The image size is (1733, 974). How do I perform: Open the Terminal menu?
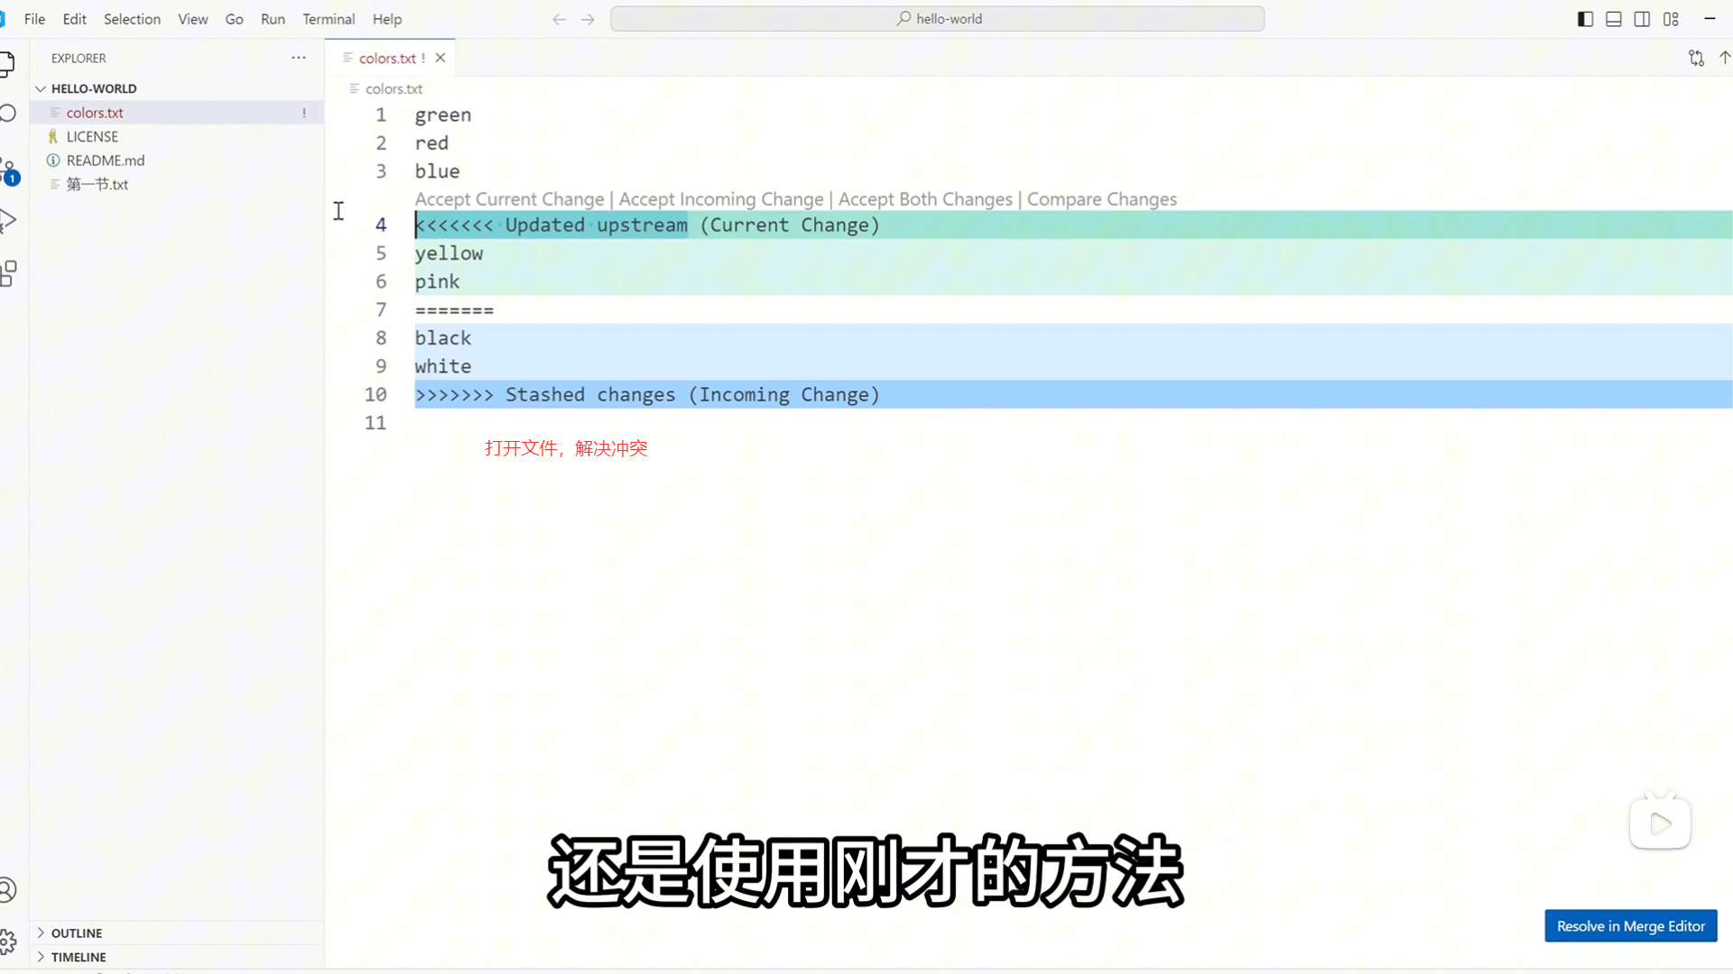click(x=329, y=19)
